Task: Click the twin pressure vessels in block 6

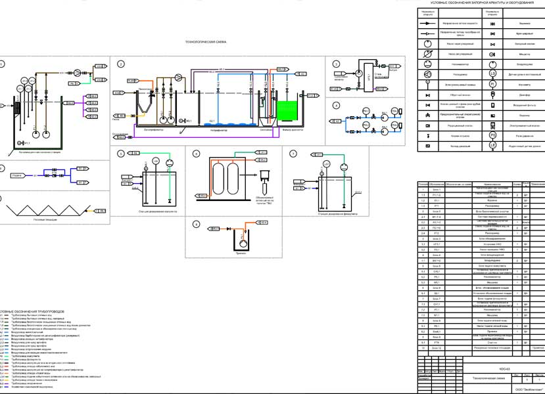Action: tap(224, 173)
